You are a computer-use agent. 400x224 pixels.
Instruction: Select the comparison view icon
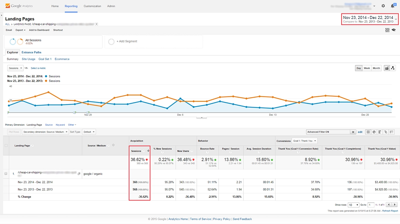(386, 132)
